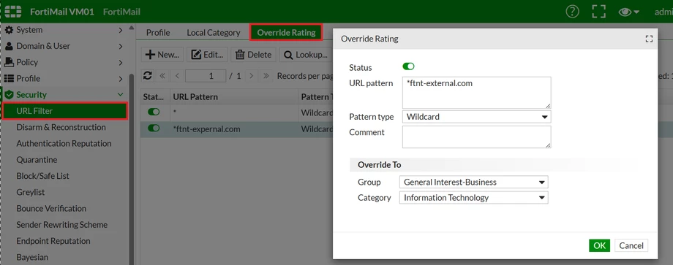Screen dimensions: 673x265
Task: Toggle status of the * pattern row
Action: pos(154,112)
